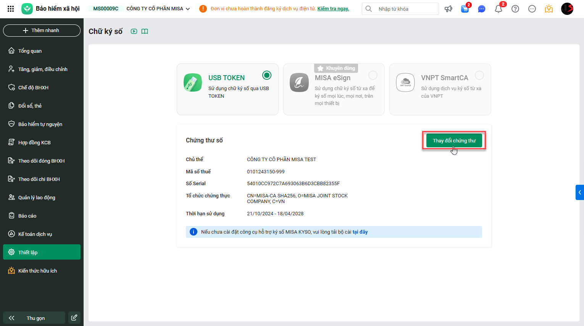
Task: Expand the blue side panel arrow
Action: tap(580, 192)
